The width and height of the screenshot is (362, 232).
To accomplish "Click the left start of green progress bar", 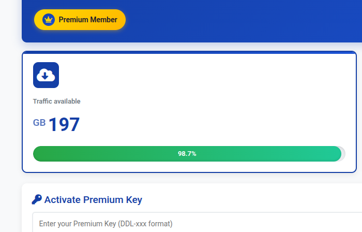I will coord(37,154).
